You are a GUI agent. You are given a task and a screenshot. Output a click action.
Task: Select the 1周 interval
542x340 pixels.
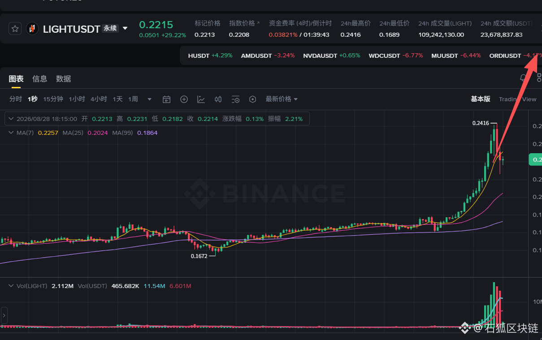133,99
